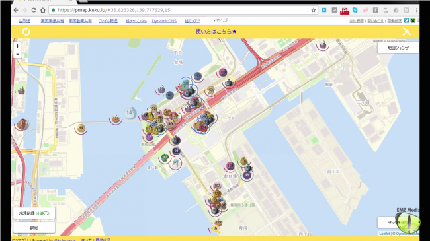Screen dimensions: 430x241
Task: Click the orange 129 marker over water
Action: (116, 119)
